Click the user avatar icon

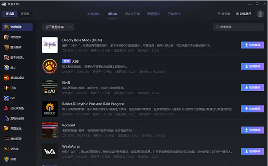pos(260,14)
